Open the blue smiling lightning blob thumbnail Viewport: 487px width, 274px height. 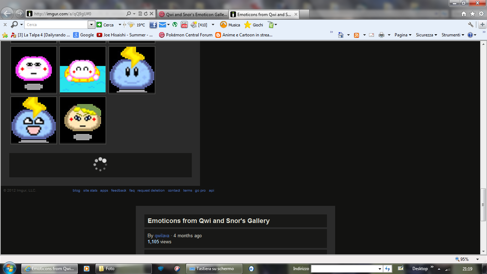pyautogui.click(x=132, y=70)
